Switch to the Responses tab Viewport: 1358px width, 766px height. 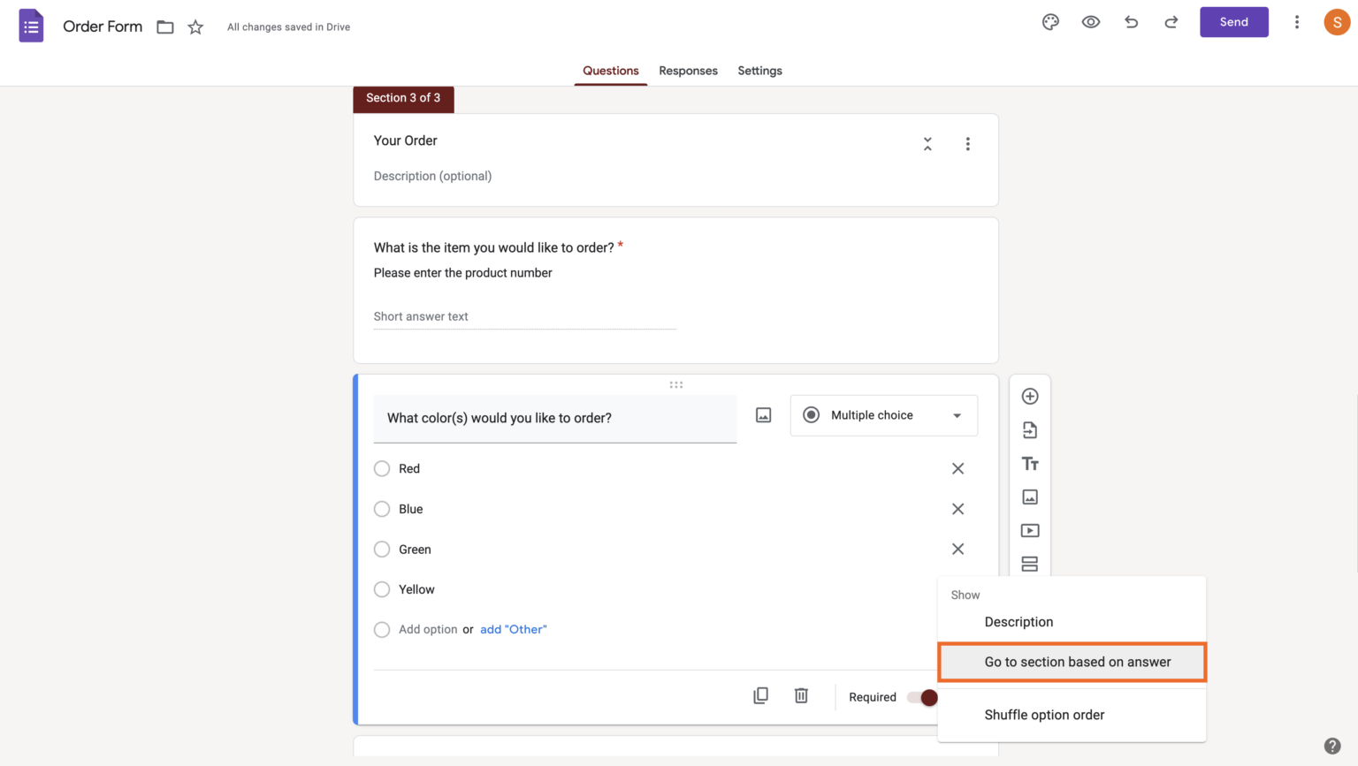(688, 71)
